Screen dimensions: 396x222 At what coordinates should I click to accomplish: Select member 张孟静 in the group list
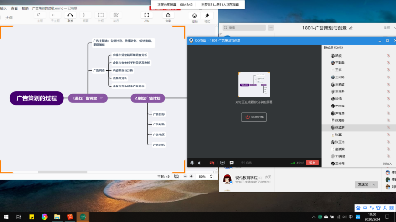pos(340,127)
